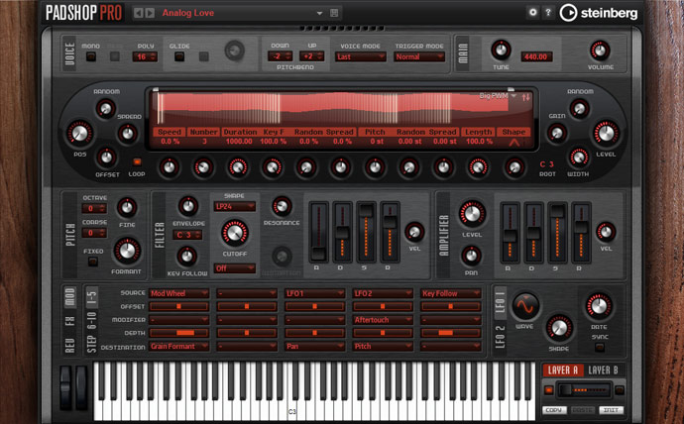Select the modulation slots 6-10 tab
The image size is (684, 424).
click(91, 322)
